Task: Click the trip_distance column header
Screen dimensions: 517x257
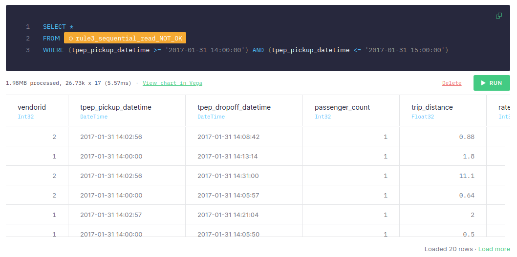Action: [432, 107]
